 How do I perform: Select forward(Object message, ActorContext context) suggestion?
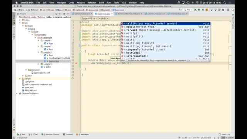coord(166,30)
